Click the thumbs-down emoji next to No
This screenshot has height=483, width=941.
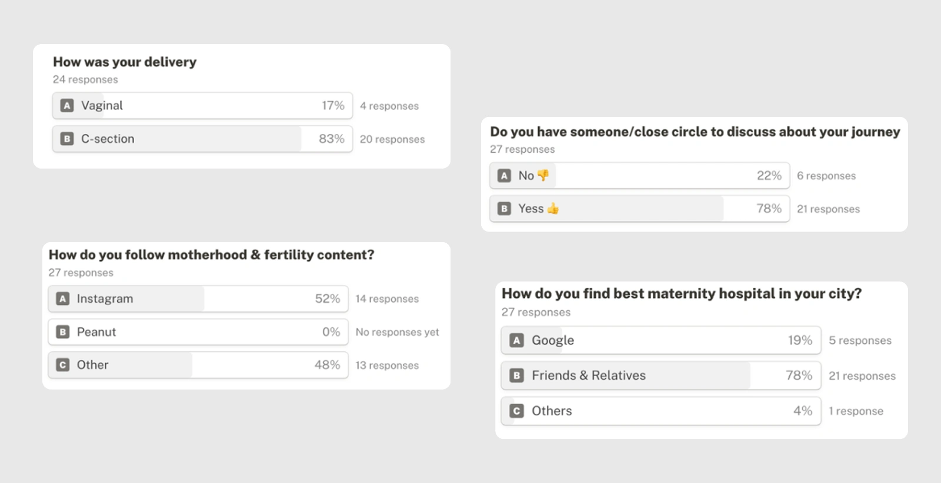(543, 175)
